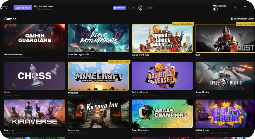Click the Import Steam Games button
The height and width of the screenshot is (139, 255).
tap(242, 19)
